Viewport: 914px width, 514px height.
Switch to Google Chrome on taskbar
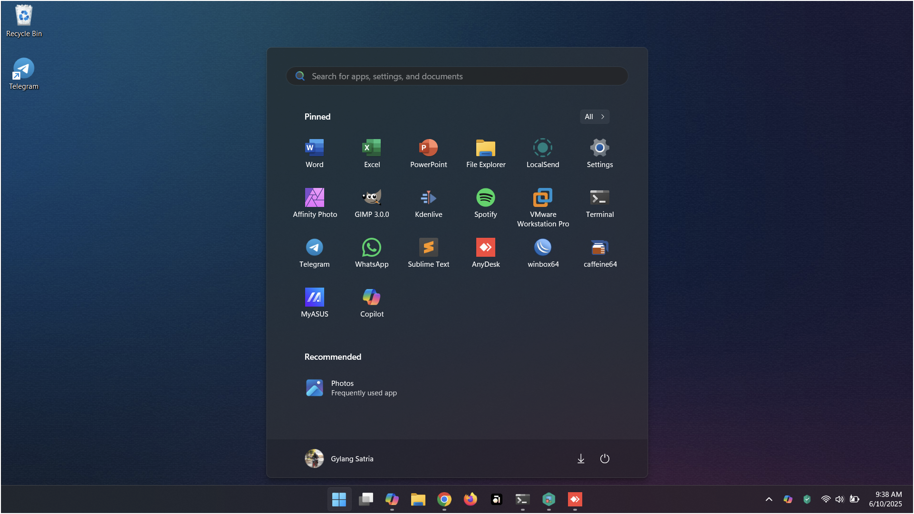click(x=444, y=499)
